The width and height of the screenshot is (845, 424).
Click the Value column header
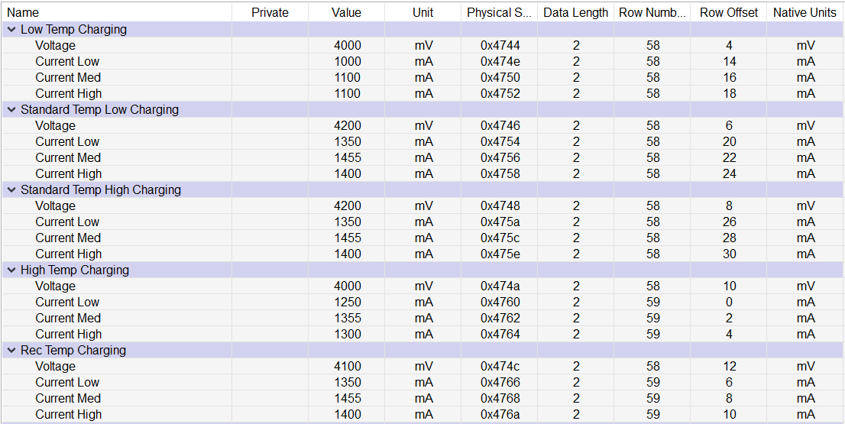point(346,12)
